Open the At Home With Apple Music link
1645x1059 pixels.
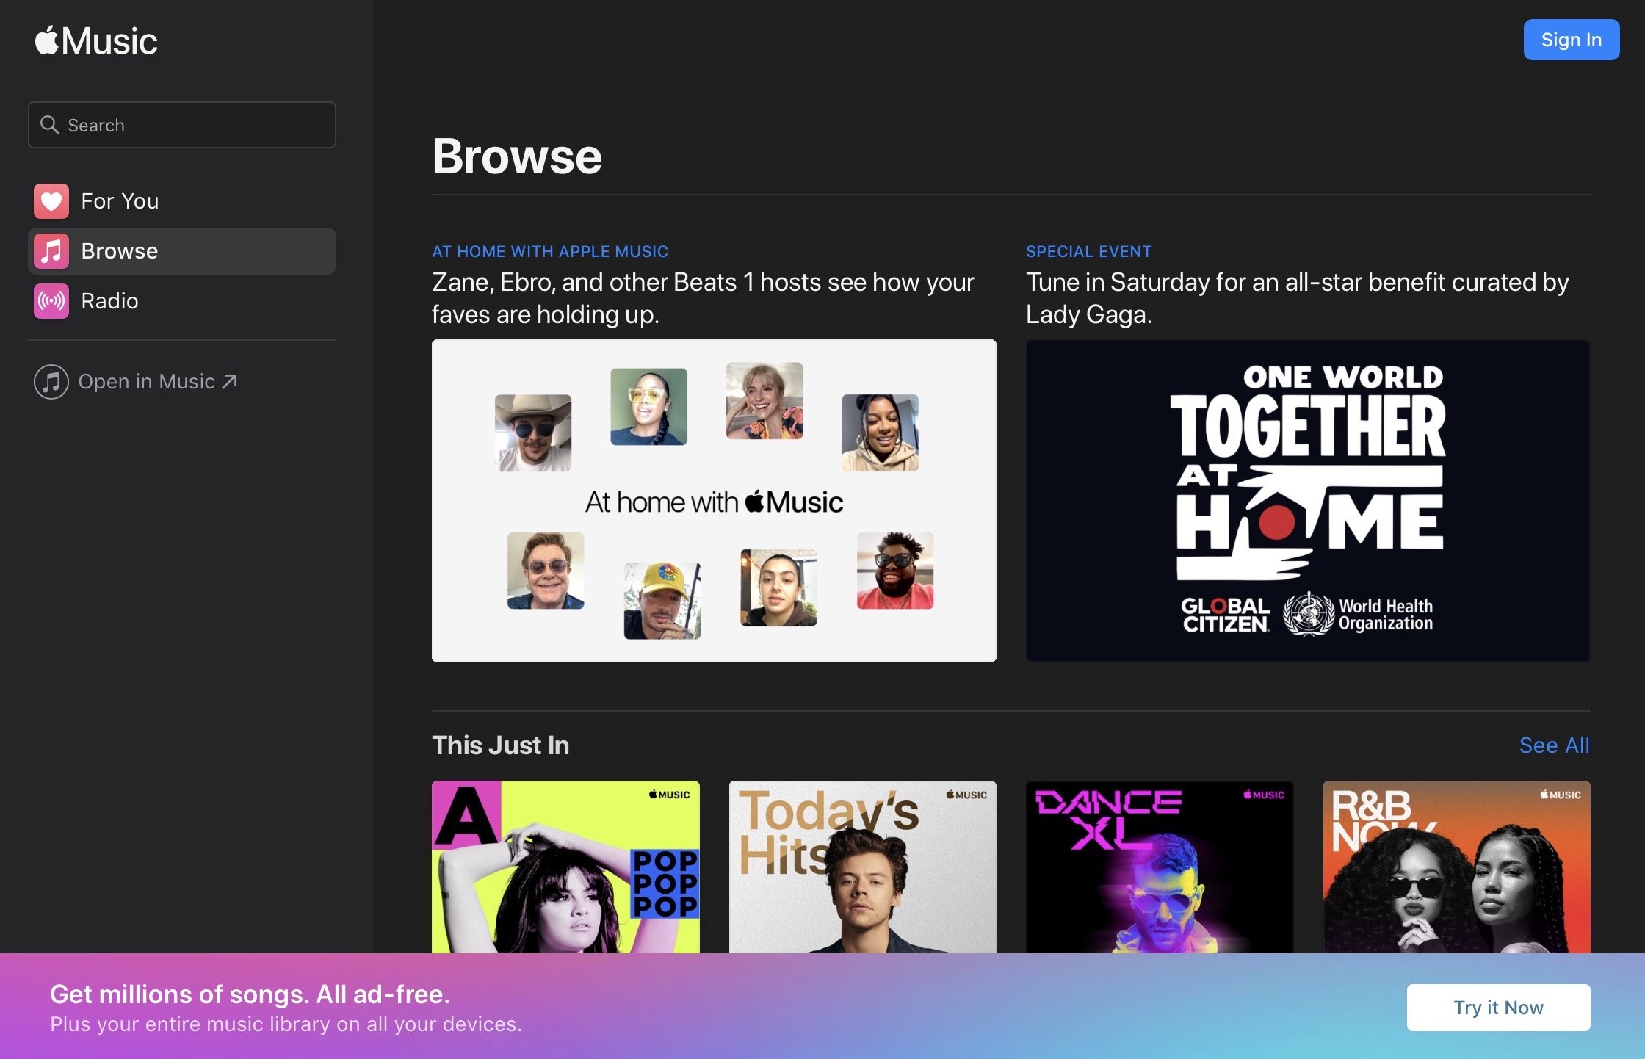(x=550, y=252)
